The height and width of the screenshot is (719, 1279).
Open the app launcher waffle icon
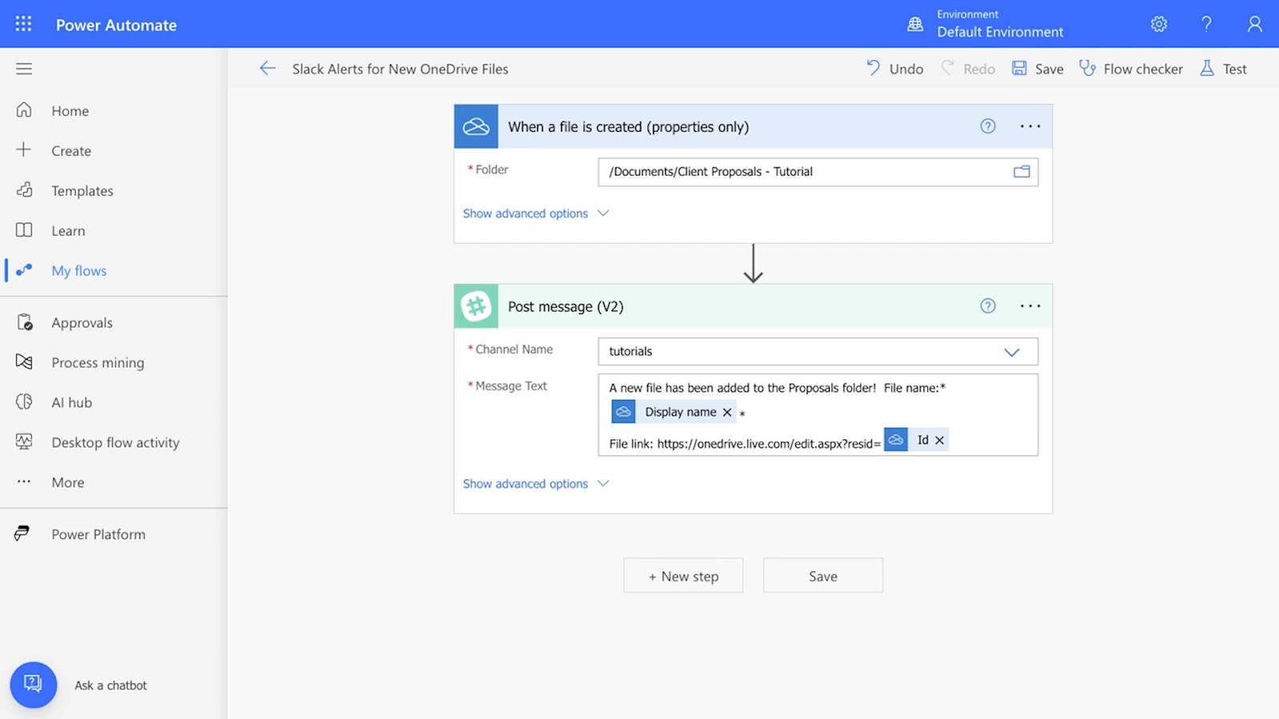pyautogui.click(x=24, y=24)
